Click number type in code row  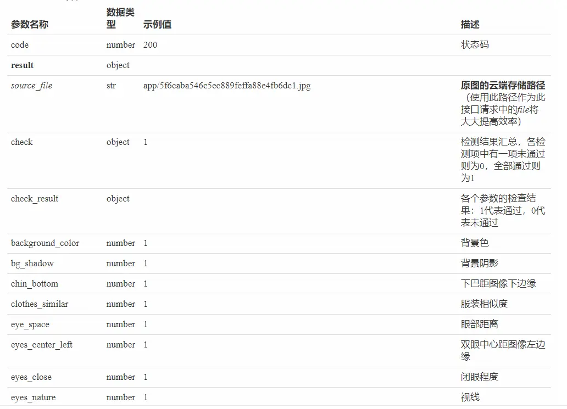click(121, 45)
